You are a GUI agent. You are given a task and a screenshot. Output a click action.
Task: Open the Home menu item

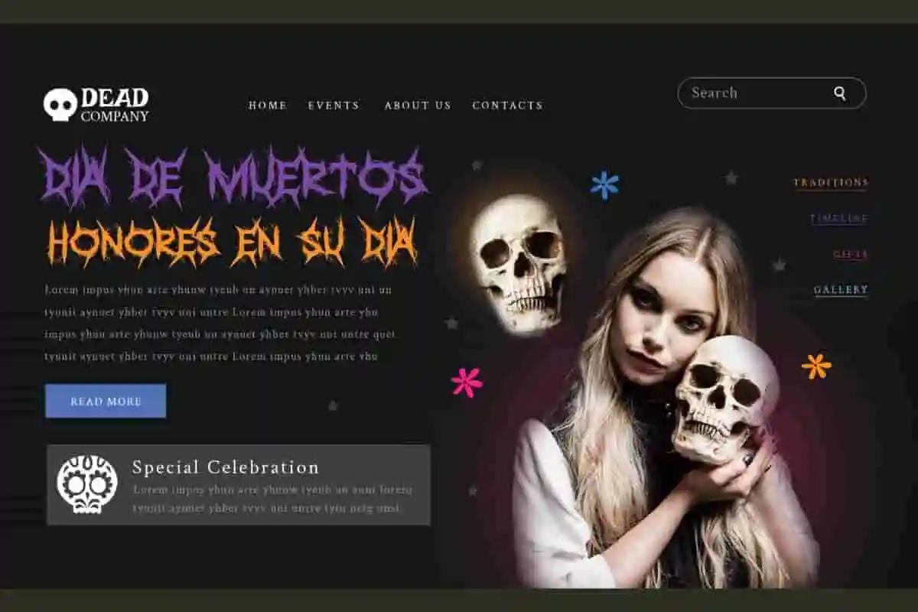268,106
